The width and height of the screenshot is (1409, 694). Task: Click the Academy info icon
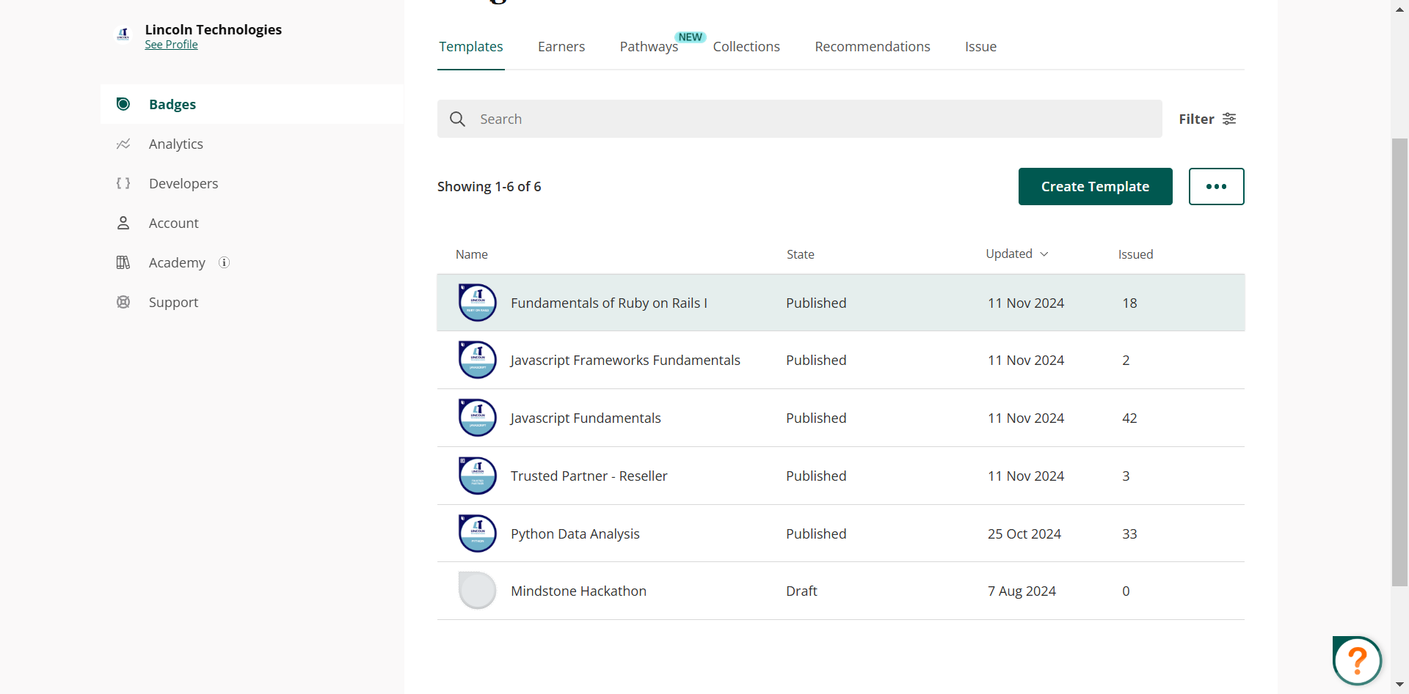point(225,262)
